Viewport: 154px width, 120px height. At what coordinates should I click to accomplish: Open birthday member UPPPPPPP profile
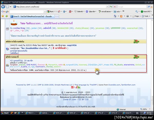pos(115,28)
